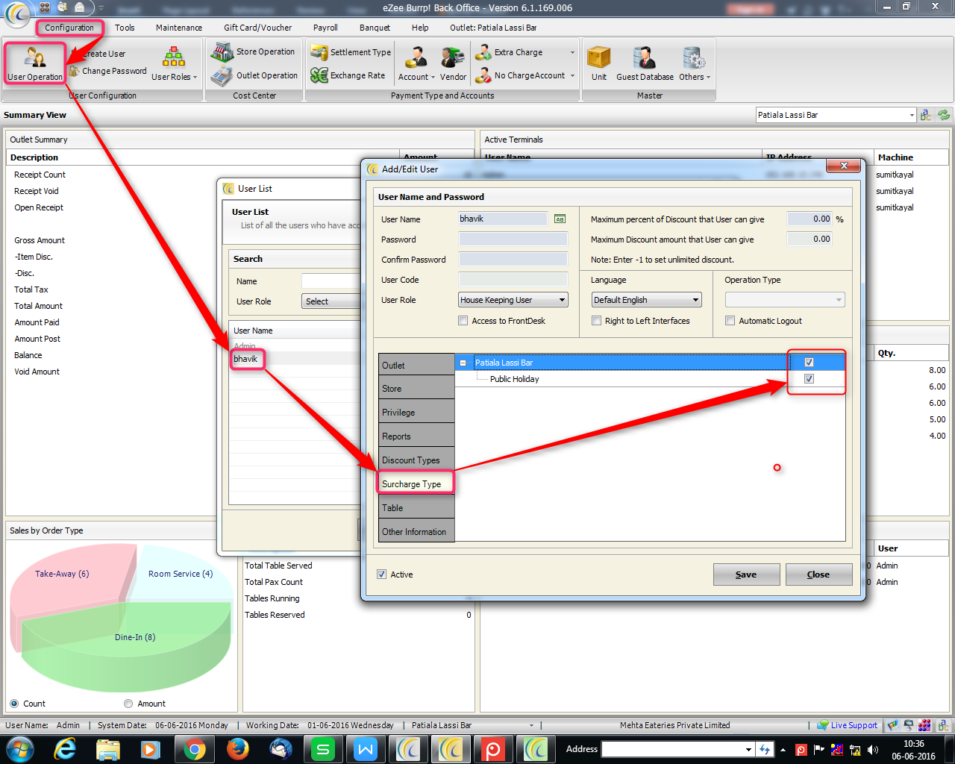Image resolution: width=955 pixels, height=764 pixels.
Task: Open Settlement Type
Action: pos(351,52)
